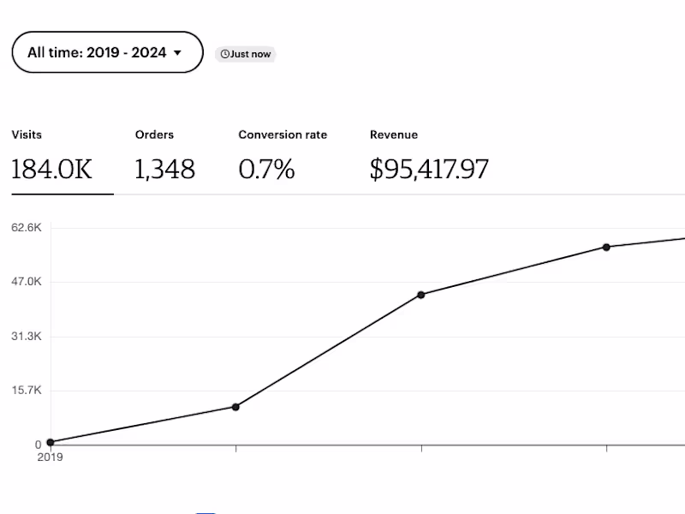This screenshot has height=514, width=685.
Task: Click the 62.6K y-axis label
Action: coord(27,228)
